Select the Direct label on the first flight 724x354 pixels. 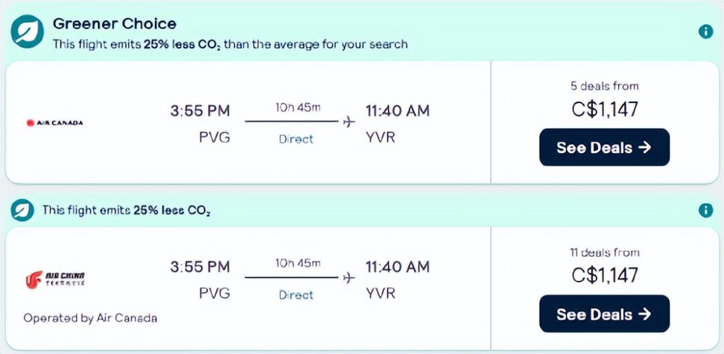click(296, 139)
